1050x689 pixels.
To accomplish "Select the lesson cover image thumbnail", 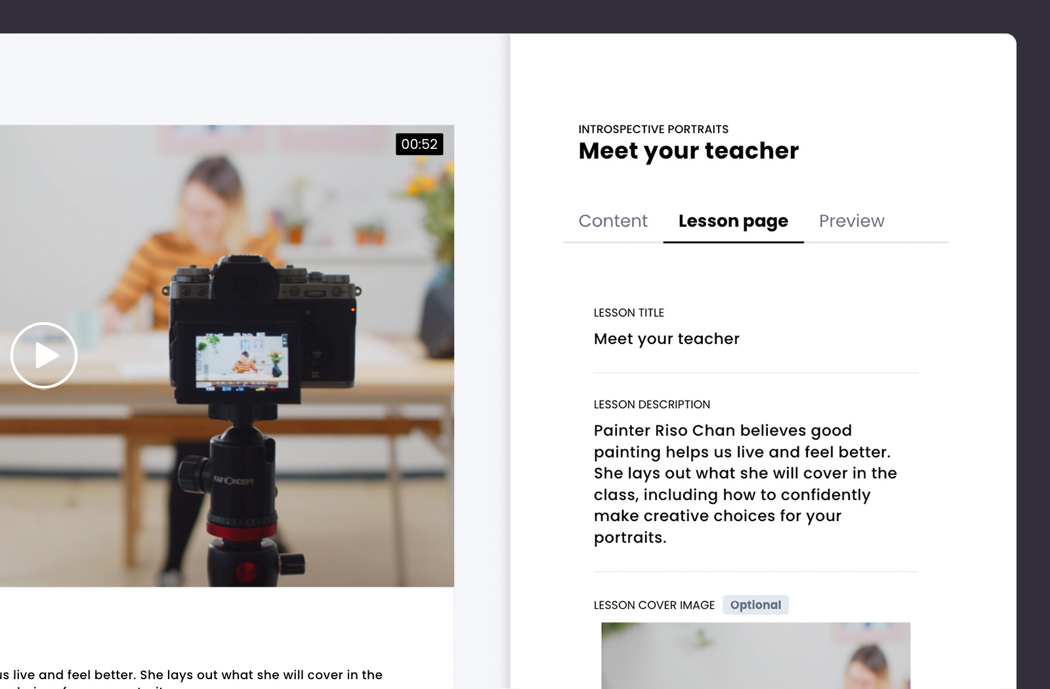I will [755, 656].
